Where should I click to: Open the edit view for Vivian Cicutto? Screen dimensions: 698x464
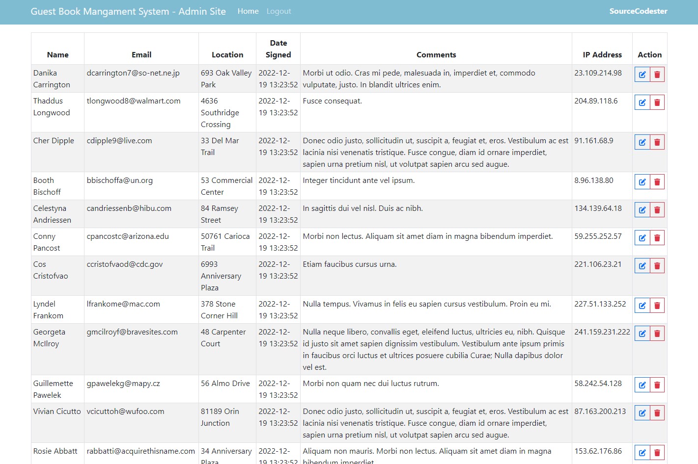(x=642, y=412)
